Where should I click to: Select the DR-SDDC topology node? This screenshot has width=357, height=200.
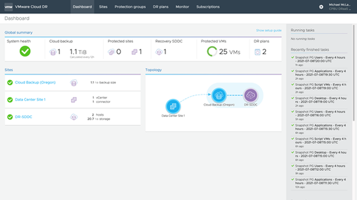click(x=250, y=95)
